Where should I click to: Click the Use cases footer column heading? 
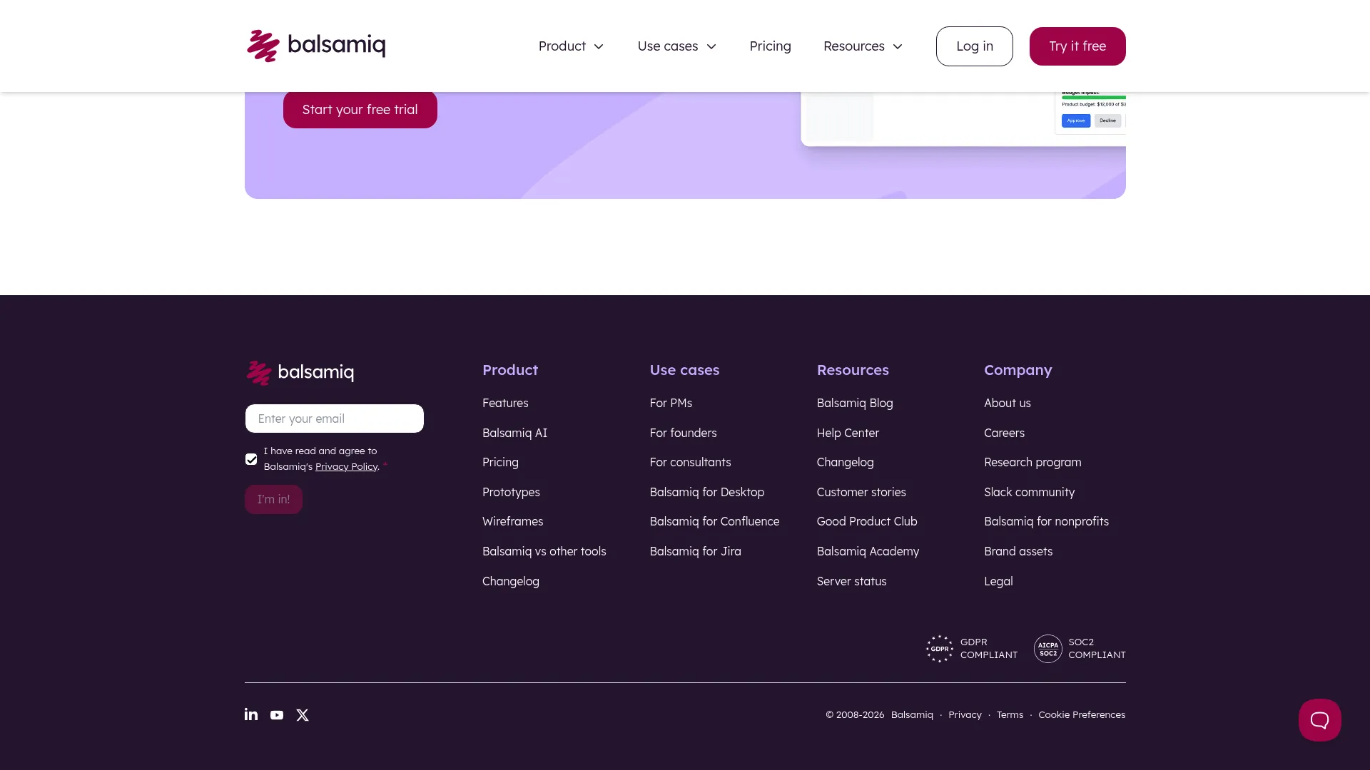[x=684, y=370]
